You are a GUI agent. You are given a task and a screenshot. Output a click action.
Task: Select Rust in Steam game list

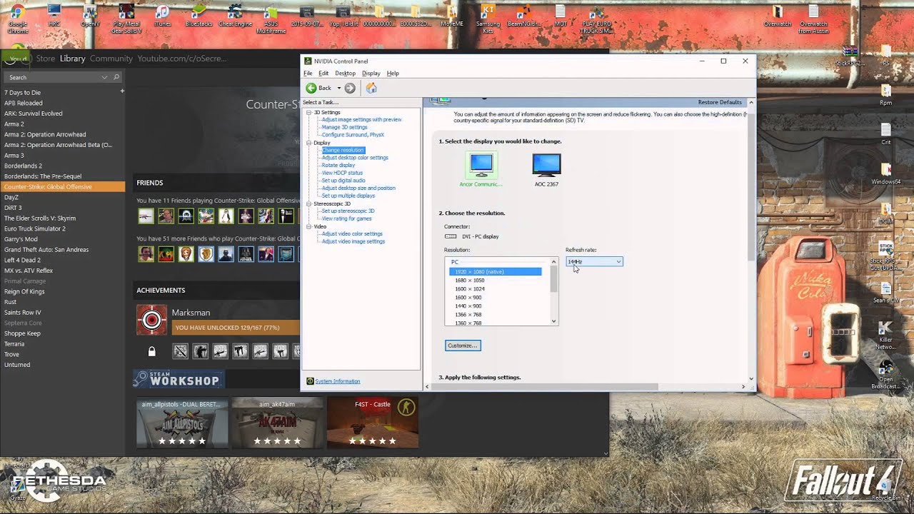tap(11, 302)
